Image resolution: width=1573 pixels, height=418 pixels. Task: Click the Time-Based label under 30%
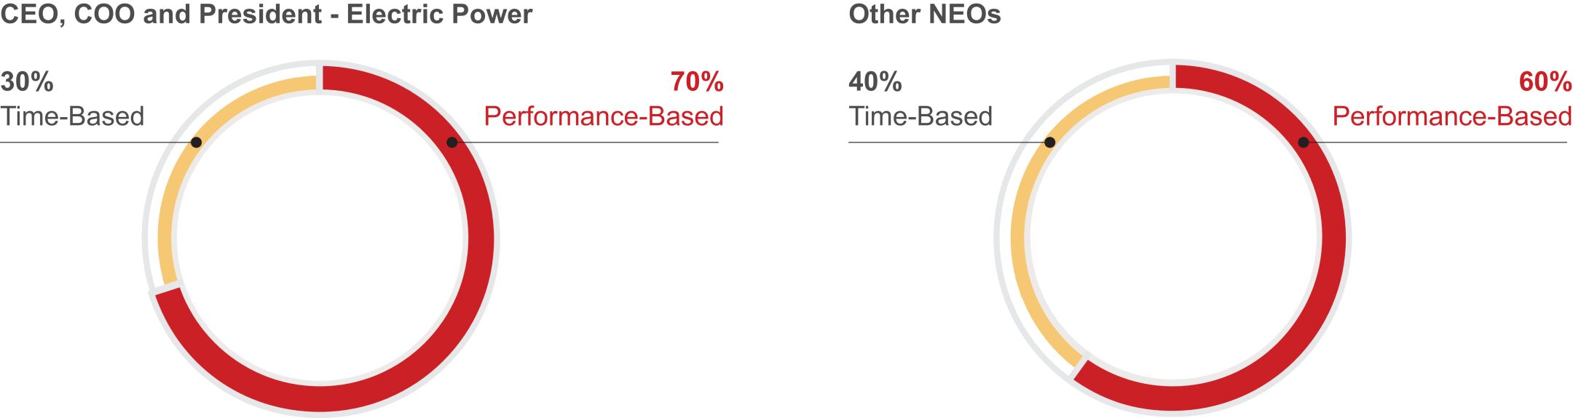tap(72, 116)
